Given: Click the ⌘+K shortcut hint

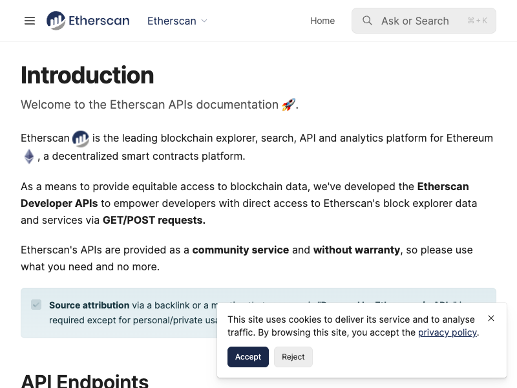Looking at the screenshot, I should [477, 21].
